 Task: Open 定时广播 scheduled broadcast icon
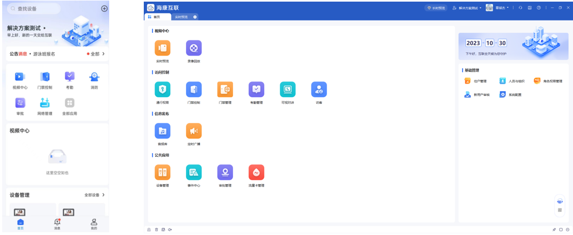(194, 131)
